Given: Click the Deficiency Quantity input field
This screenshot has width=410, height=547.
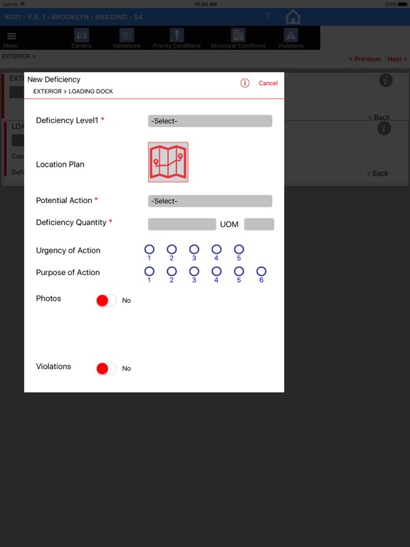Looking at the screenshot, I should pyautogui.click(x=182, y=224).
